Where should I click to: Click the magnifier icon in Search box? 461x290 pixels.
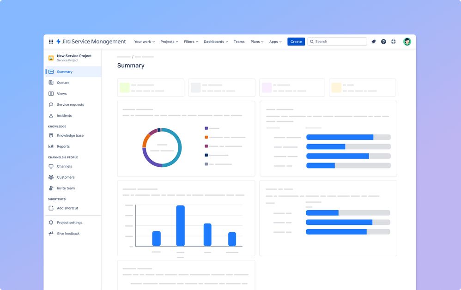[x=312, y=42]
